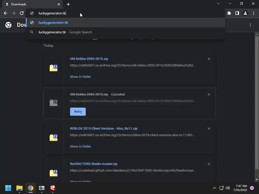Click the archive.org URL of the first Old Roblox download
The width and height of the screenshot is (259, 194).
coord(133,65)
